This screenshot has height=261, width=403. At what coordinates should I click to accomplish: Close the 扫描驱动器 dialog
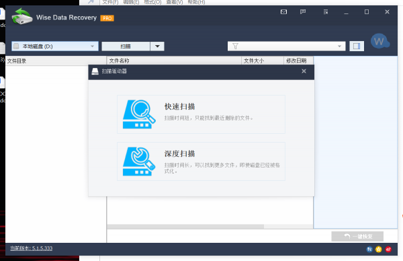point(304,71)
